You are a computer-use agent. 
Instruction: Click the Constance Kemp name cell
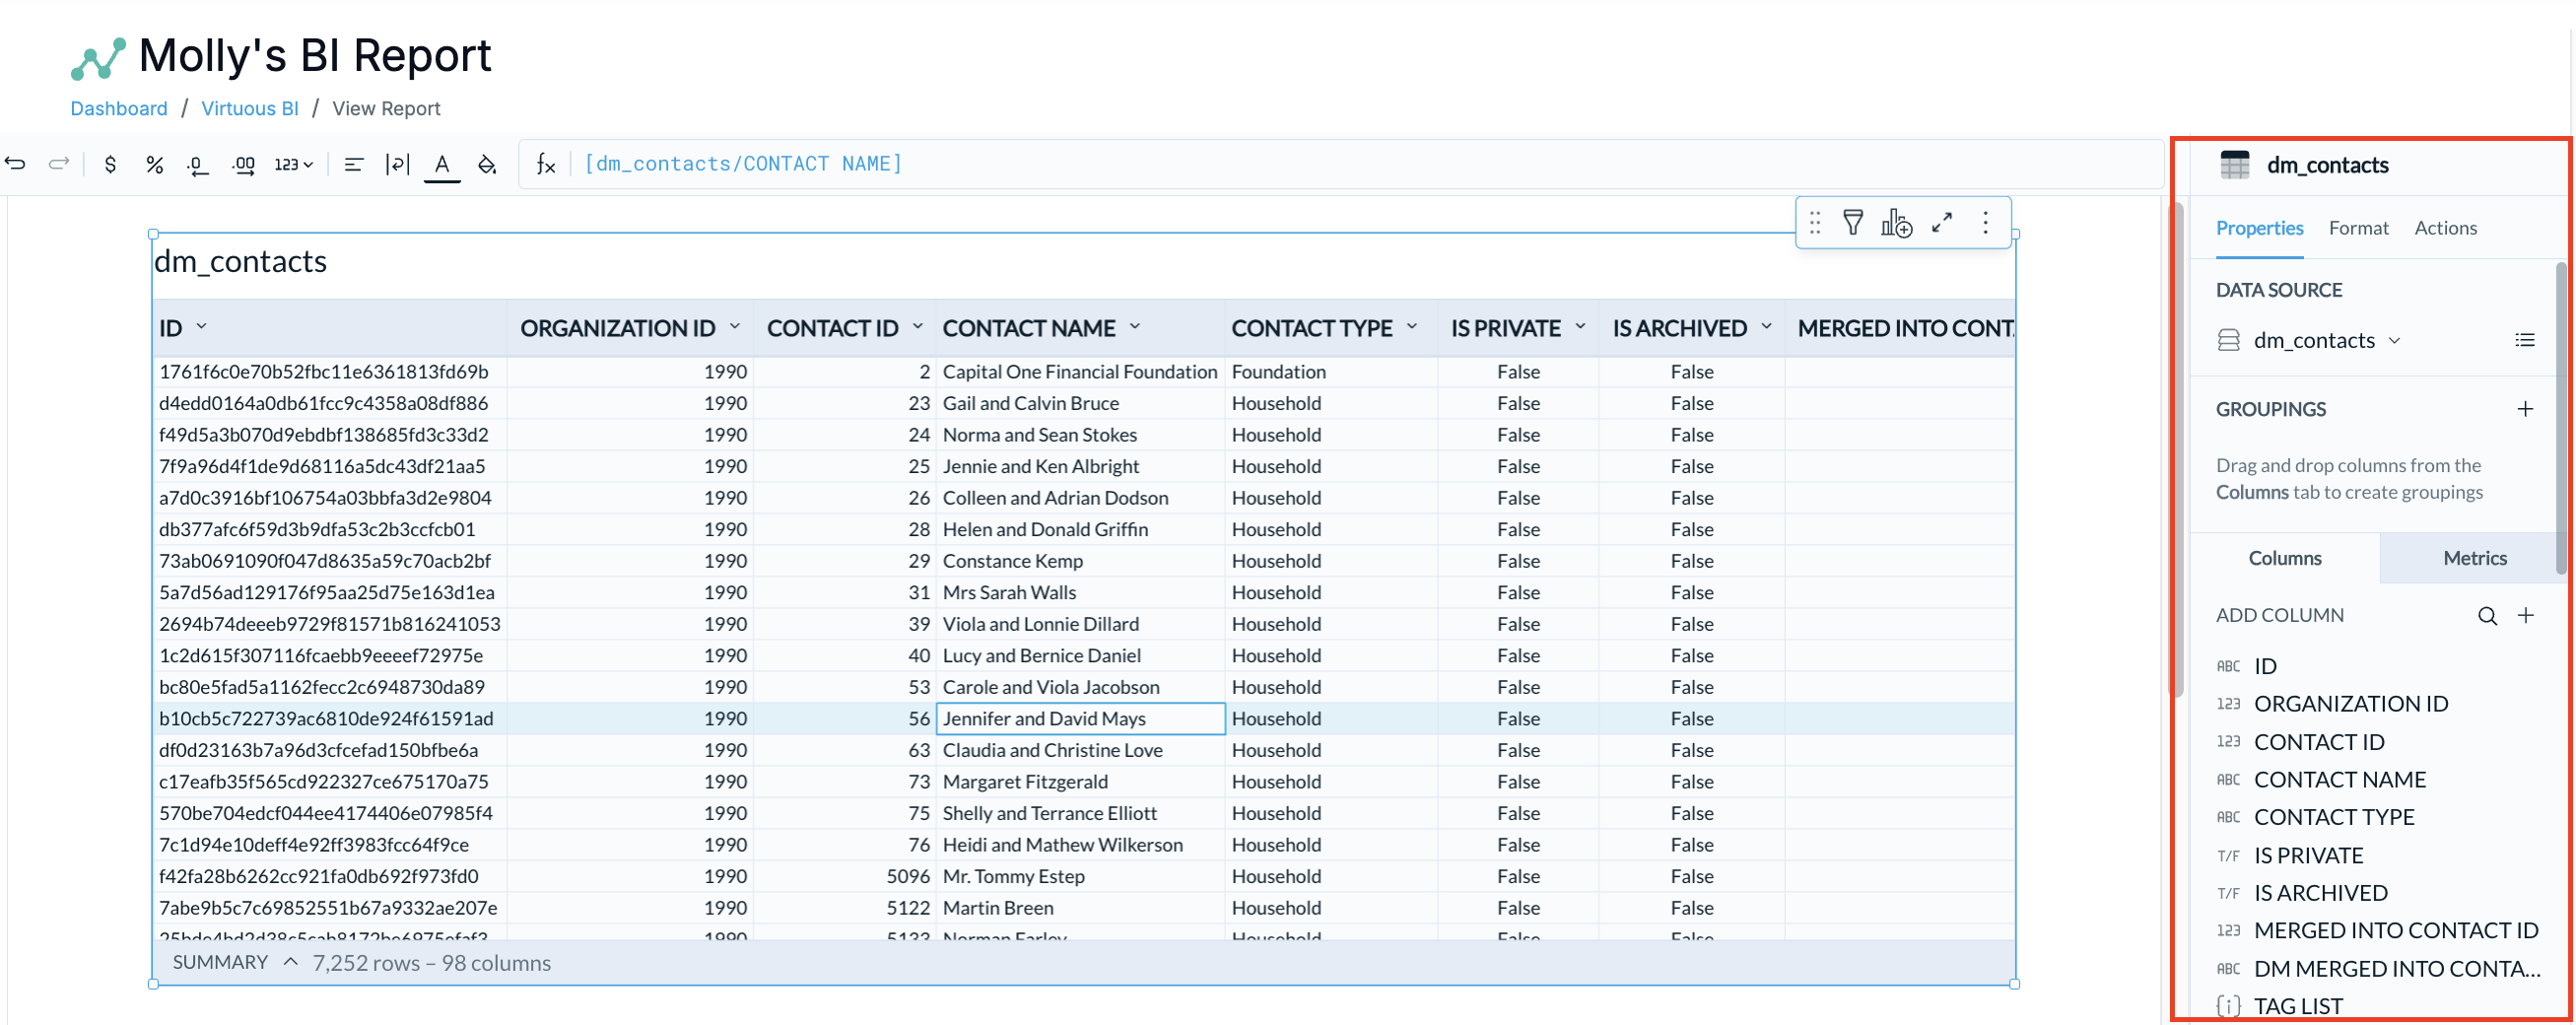(1080, 561)
